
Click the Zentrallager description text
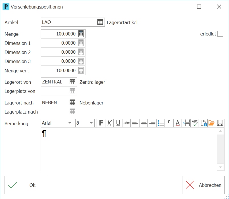(92, 82)
